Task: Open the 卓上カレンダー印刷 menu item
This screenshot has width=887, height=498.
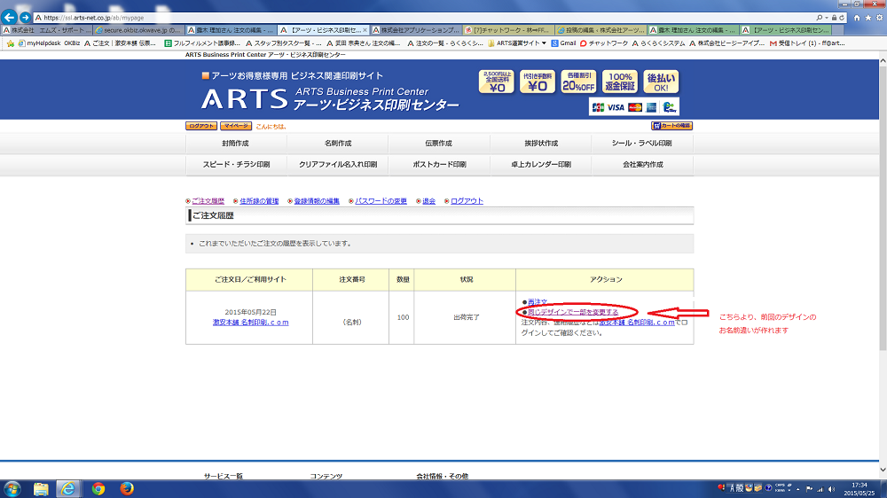Action: coord(541,165)
